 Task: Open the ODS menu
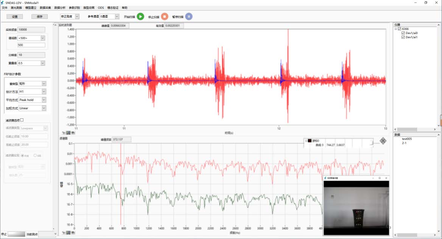[101, 8]
